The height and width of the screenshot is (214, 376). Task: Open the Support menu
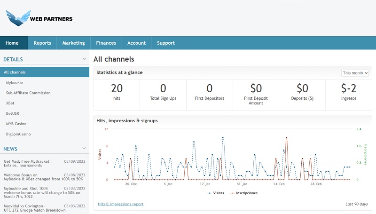[166, 43]
